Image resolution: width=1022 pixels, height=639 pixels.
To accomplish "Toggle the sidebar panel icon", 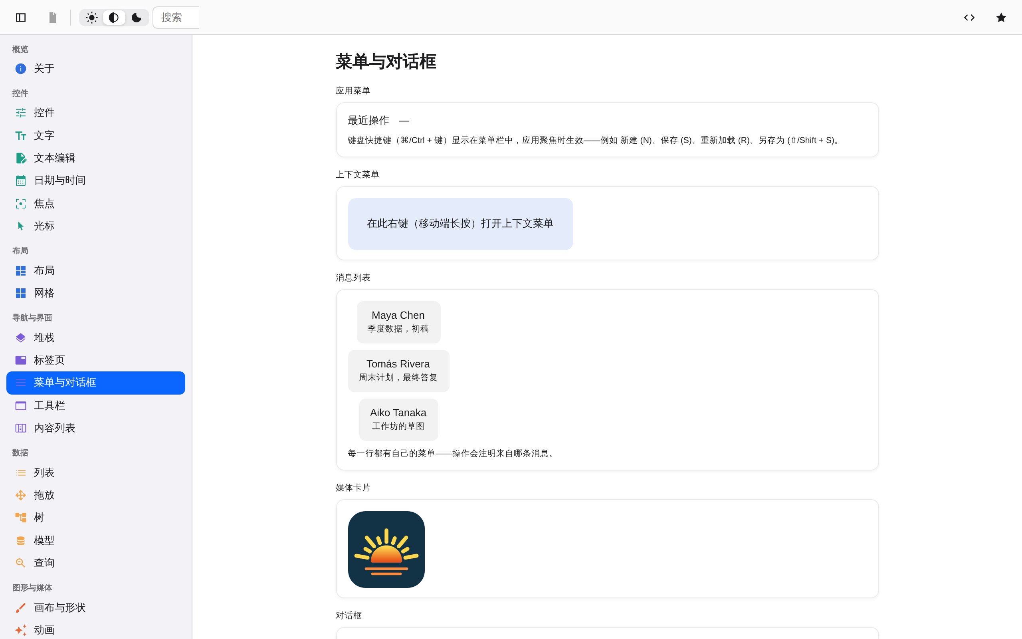I will 21,17.
